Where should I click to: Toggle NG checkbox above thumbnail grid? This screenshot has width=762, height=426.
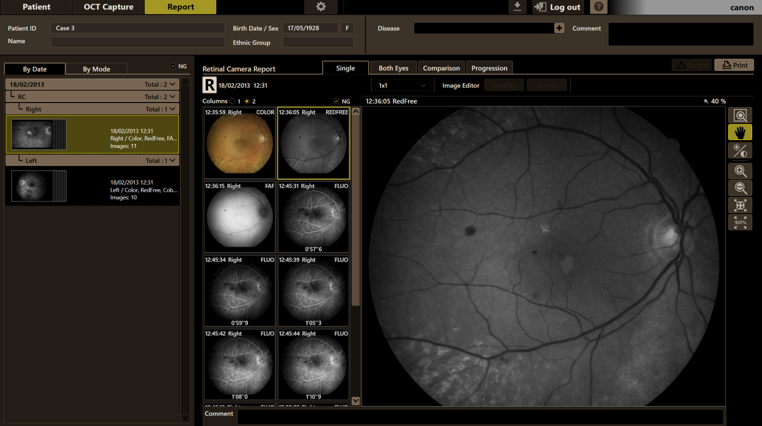pos(337,102)
